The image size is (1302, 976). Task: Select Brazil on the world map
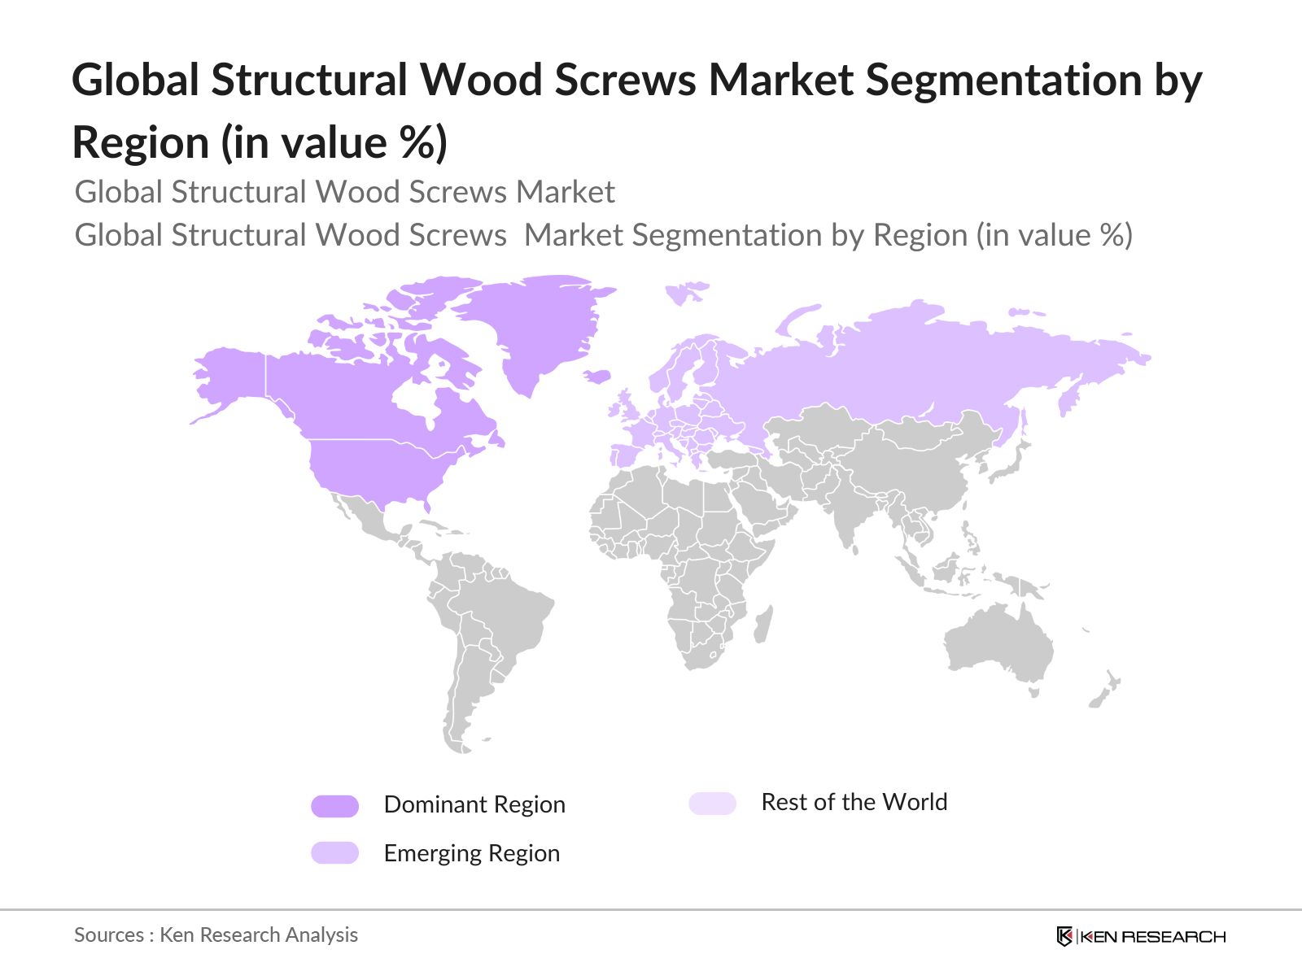(x=505, y=610)
